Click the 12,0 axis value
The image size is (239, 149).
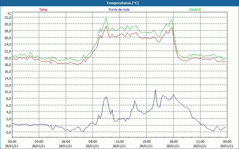click(x=8, y=85)
